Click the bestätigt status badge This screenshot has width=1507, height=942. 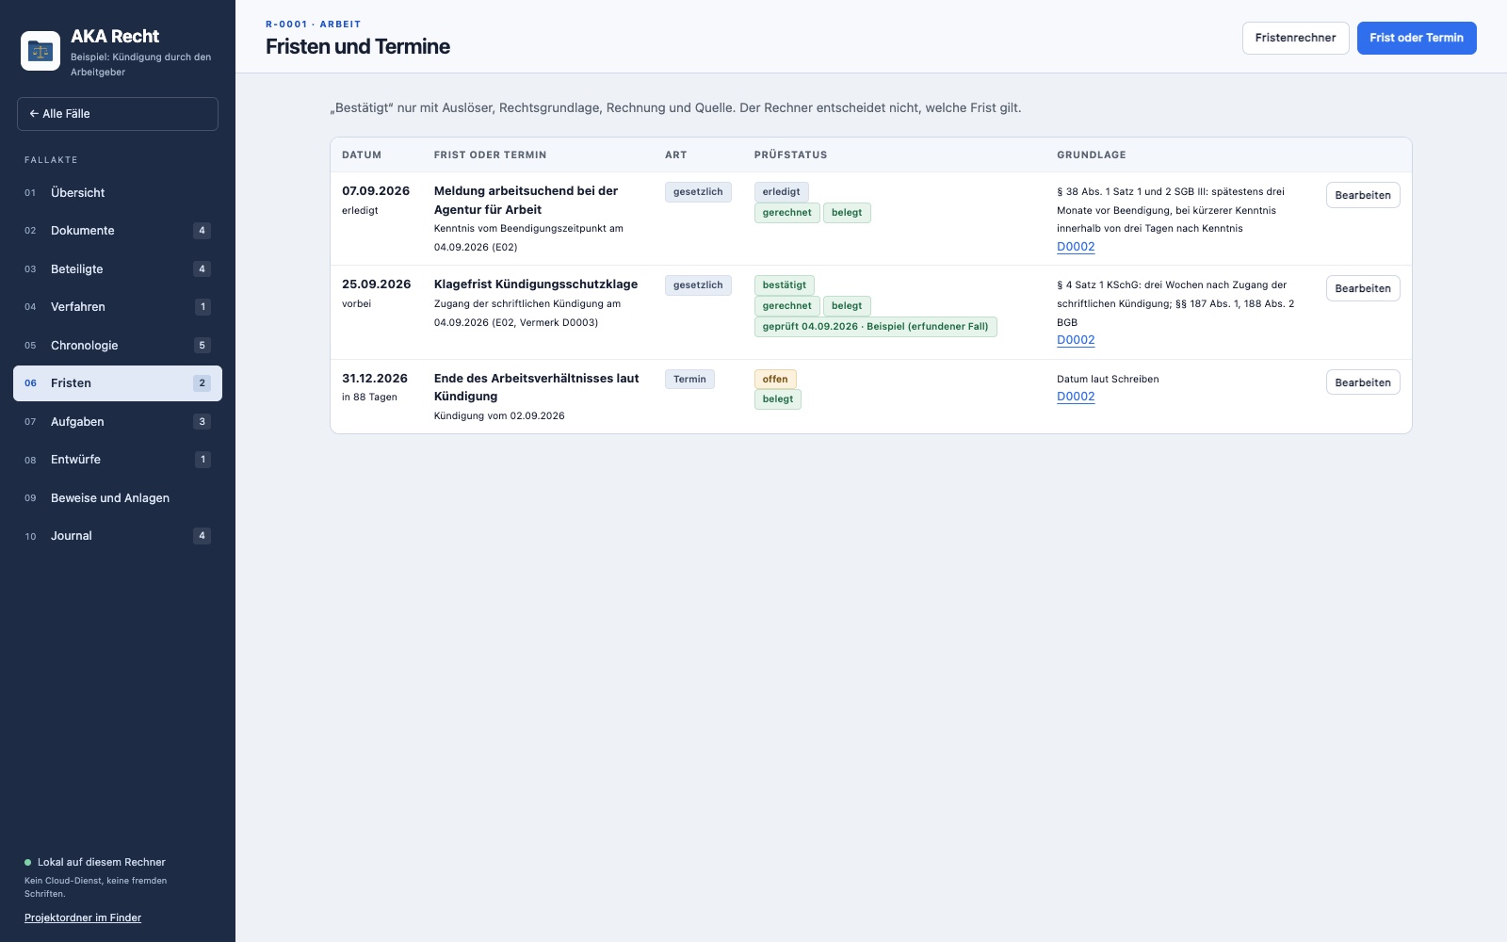[x=785, y=285]
